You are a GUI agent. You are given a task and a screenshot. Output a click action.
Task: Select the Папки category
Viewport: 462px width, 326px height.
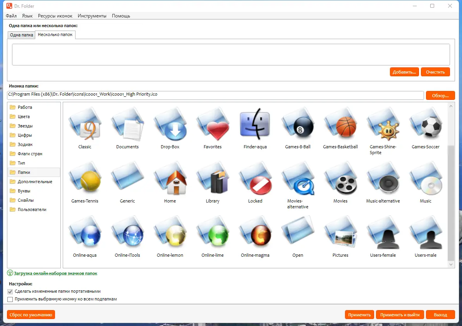pos(34,172)
